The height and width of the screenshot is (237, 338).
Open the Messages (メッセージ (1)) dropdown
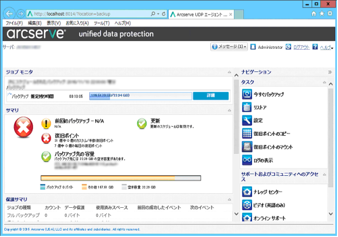229,47
